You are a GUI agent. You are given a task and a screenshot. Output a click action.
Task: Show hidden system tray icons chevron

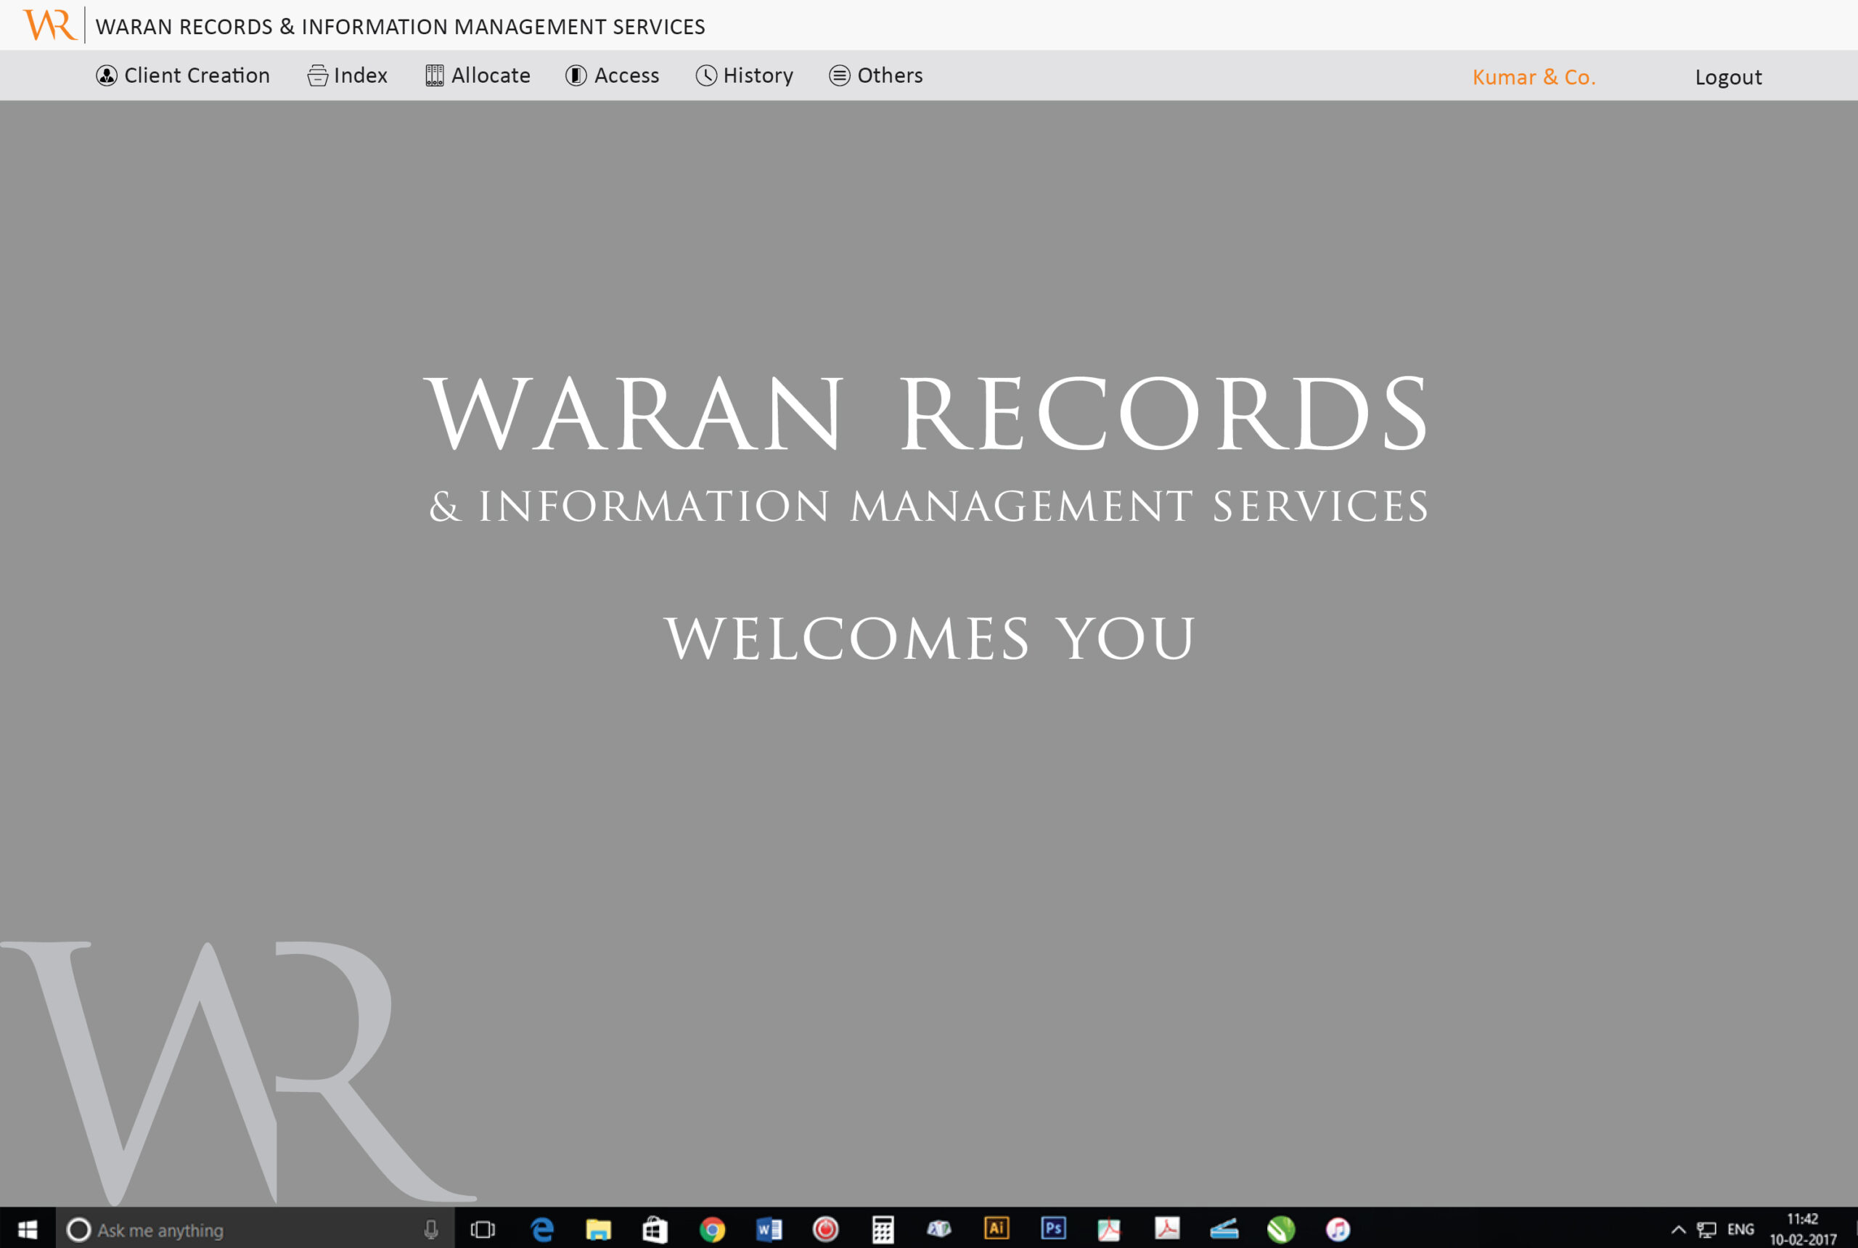[1678, 1230]
